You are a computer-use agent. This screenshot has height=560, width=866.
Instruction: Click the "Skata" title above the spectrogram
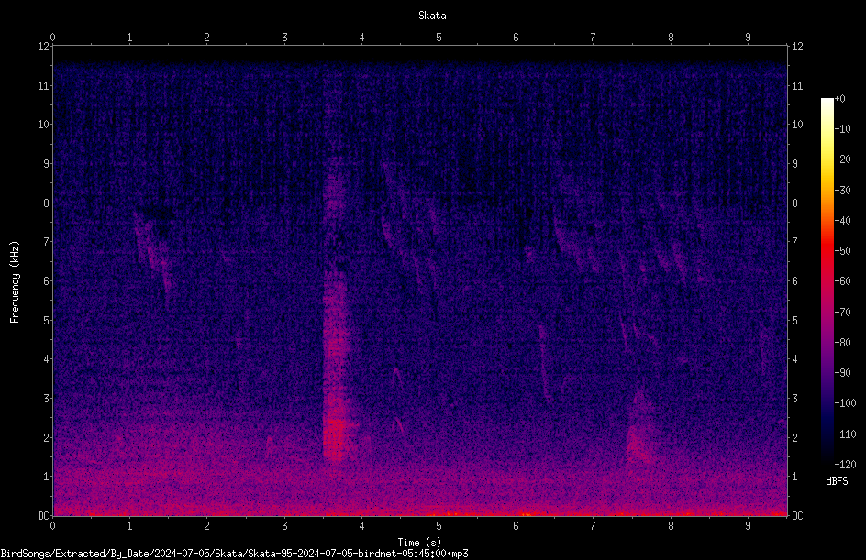[x=432, y=16]
